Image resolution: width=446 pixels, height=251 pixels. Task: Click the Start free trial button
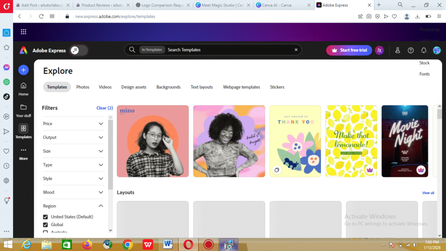click(349, 50)
